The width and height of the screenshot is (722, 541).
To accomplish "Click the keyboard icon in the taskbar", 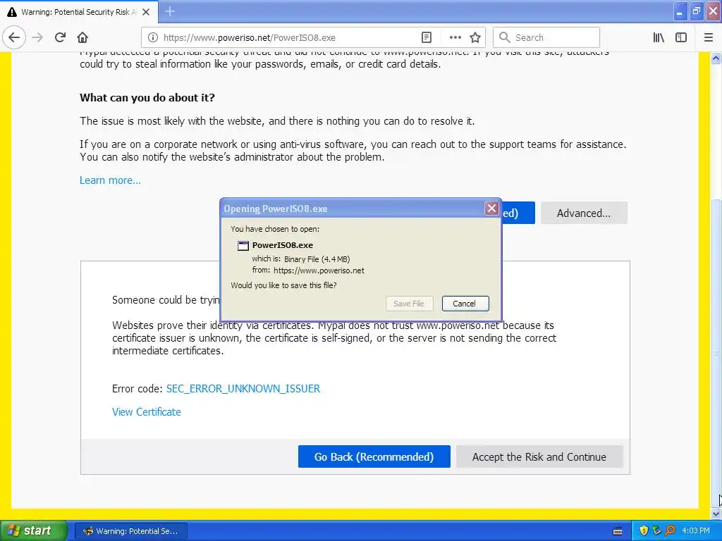I will click(618, 531).
